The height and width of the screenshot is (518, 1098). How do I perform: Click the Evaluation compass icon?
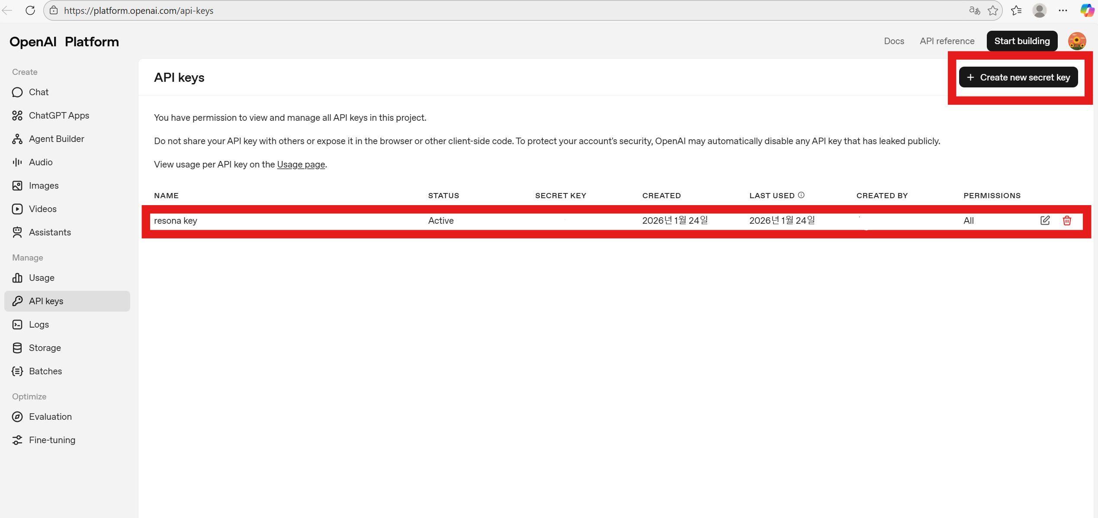(x=17, y=417)
